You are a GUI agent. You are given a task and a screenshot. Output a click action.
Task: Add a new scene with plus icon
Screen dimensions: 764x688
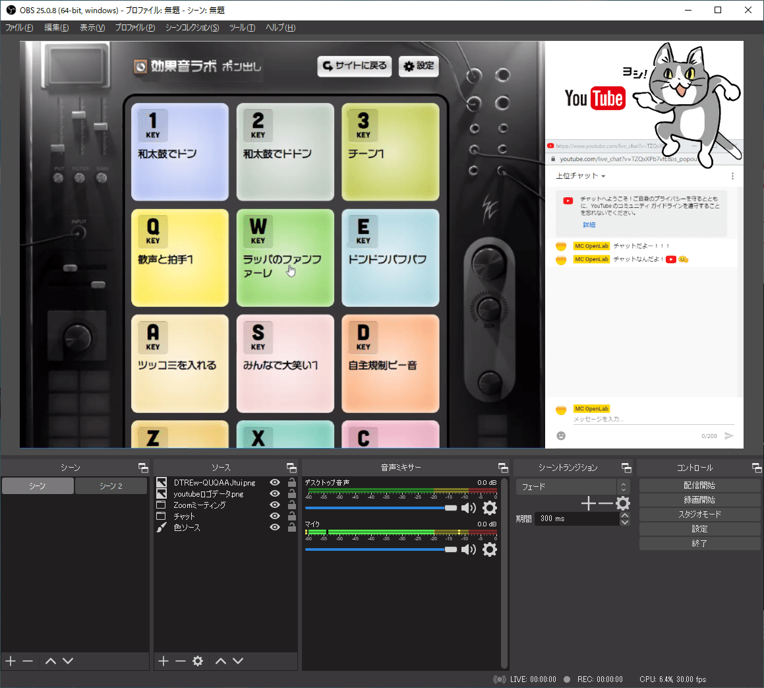click(11, 661)
